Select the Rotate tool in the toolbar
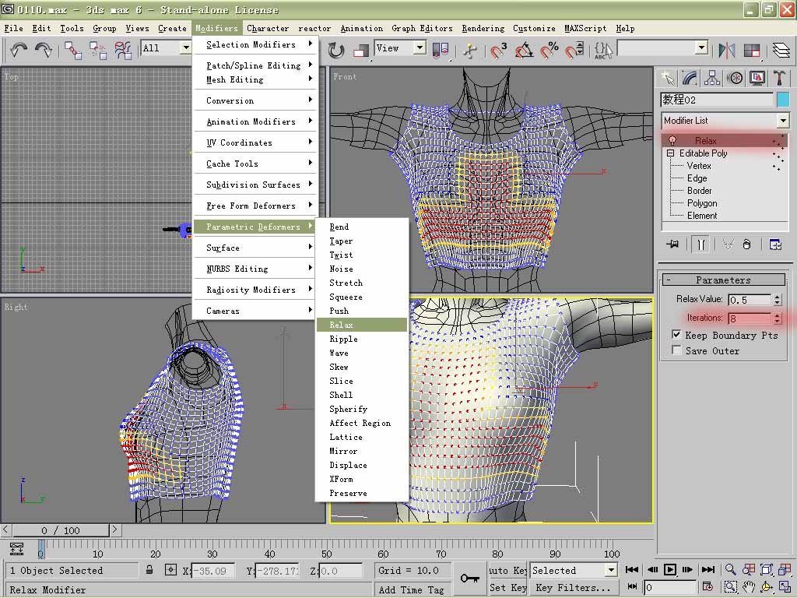This screenshot has height=598, width=797. pos(335,51)
